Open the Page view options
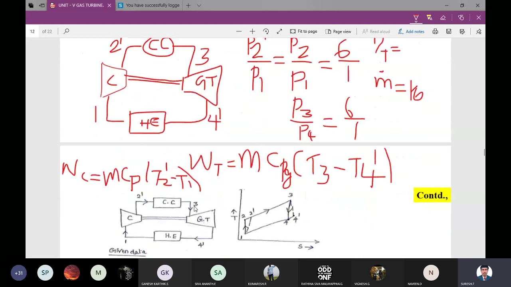511x287 pixels. tap(338, 31)
